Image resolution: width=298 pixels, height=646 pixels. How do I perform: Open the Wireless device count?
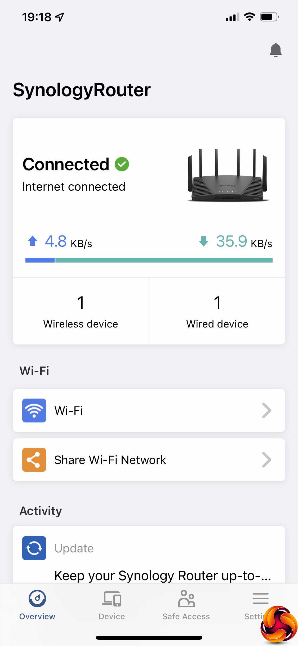point(81,311)
